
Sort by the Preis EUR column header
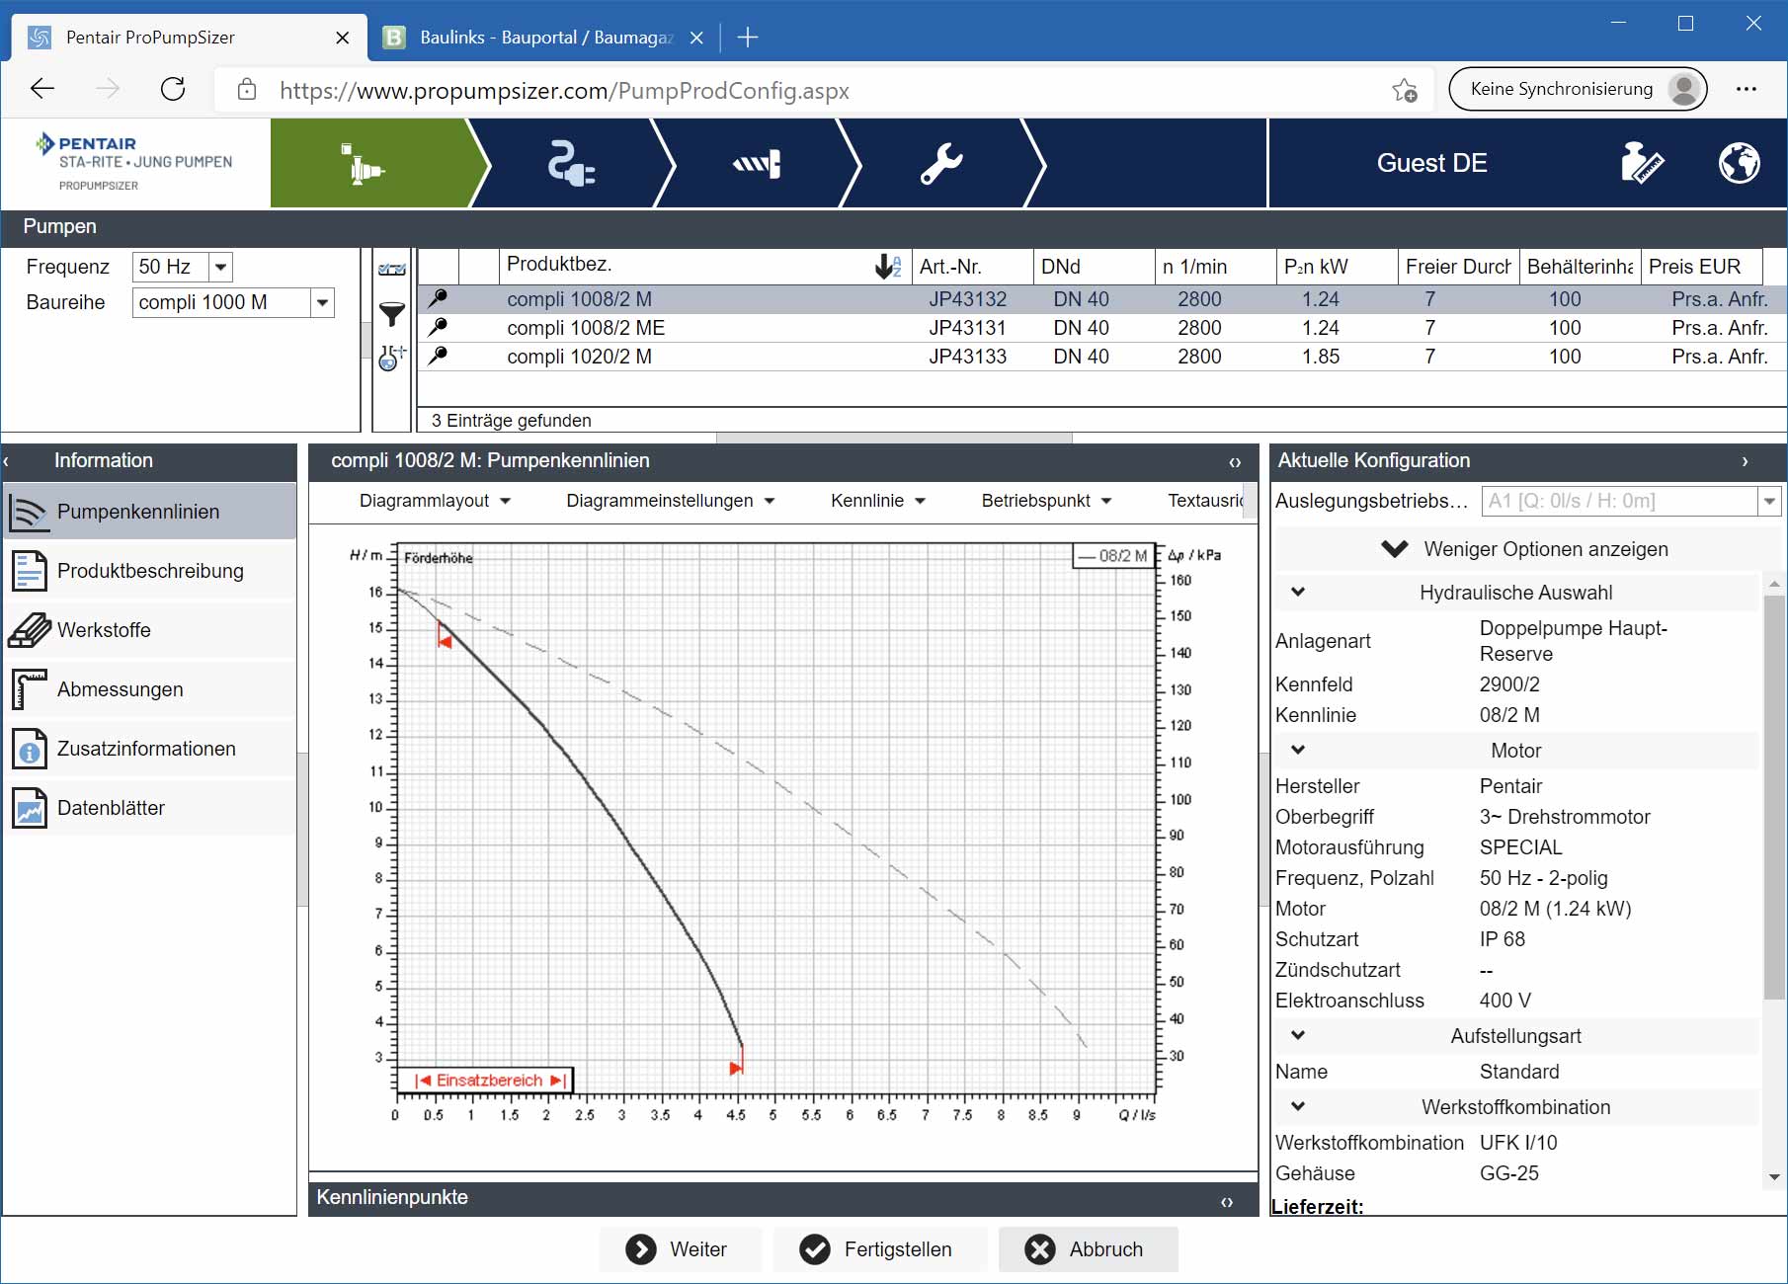coord(1702,267)
